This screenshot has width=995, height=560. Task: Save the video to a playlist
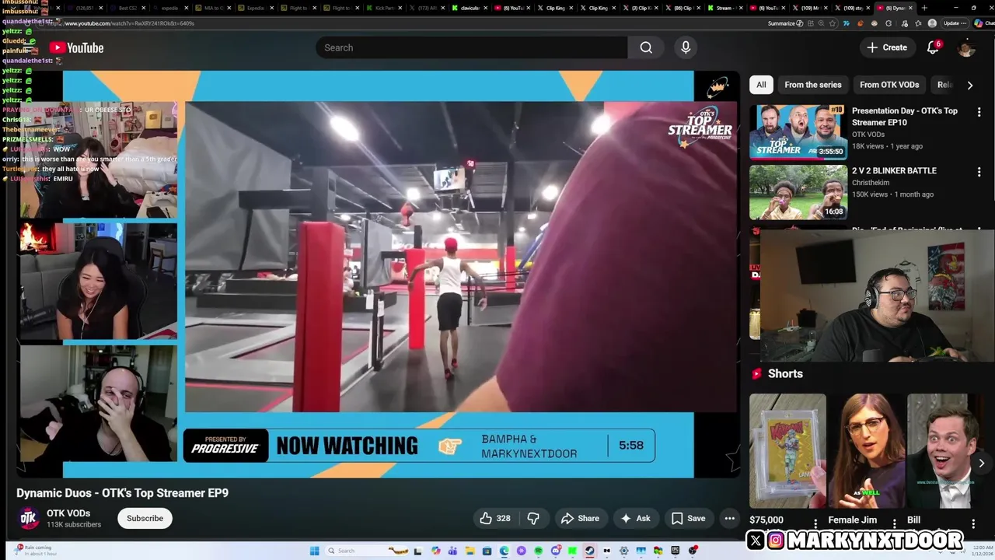point(689,518)
